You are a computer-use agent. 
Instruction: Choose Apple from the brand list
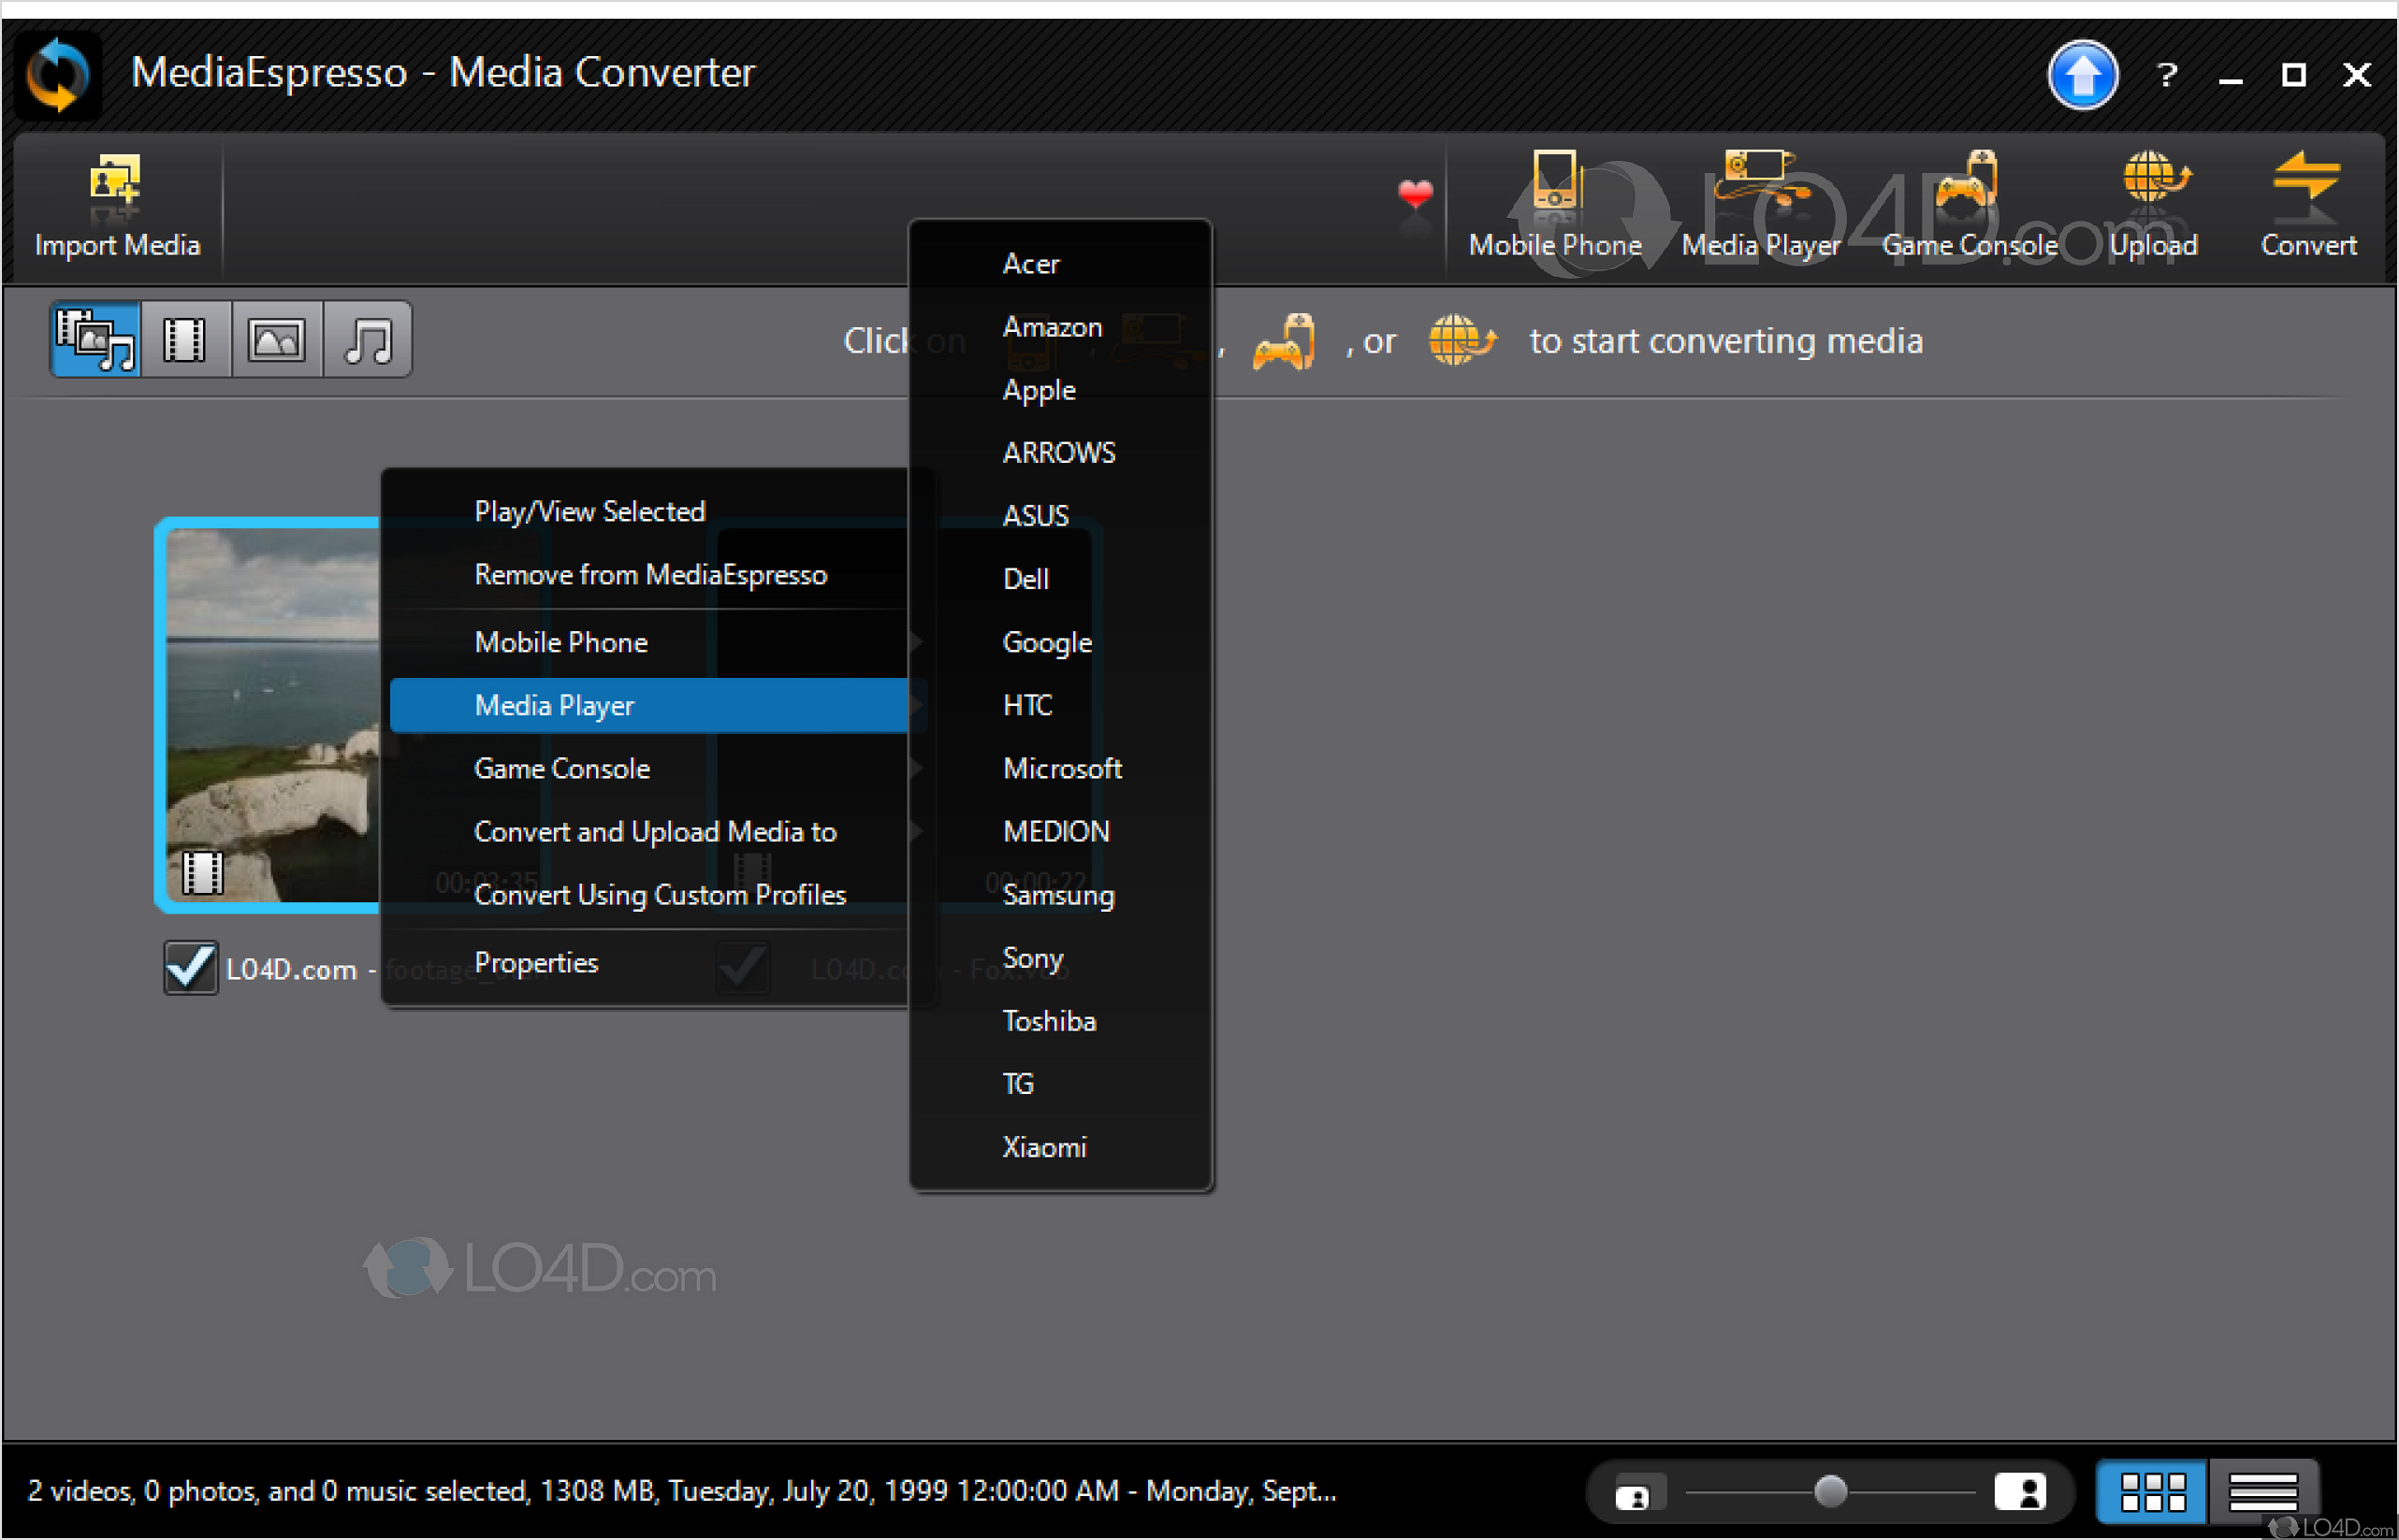click(1039, 390)
